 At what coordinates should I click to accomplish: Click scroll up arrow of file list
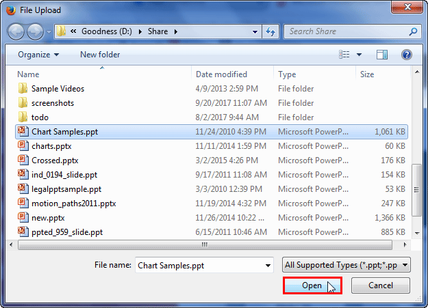tap(417, 72)
